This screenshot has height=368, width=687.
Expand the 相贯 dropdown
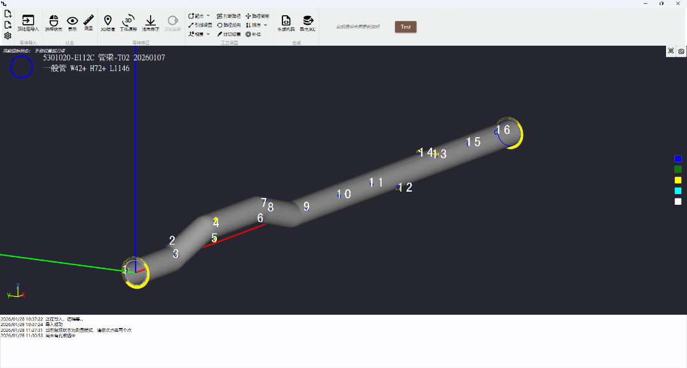point(199,34)
